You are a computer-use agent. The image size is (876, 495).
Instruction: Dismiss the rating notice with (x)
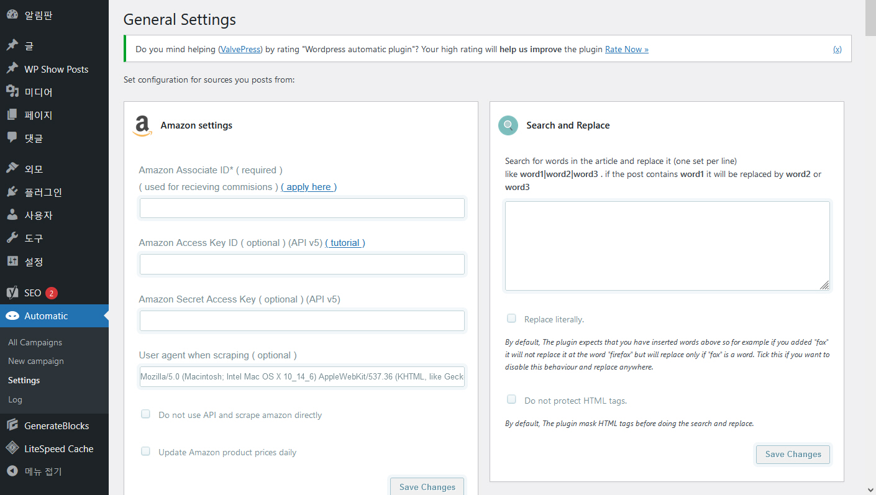tap(837, 49)
